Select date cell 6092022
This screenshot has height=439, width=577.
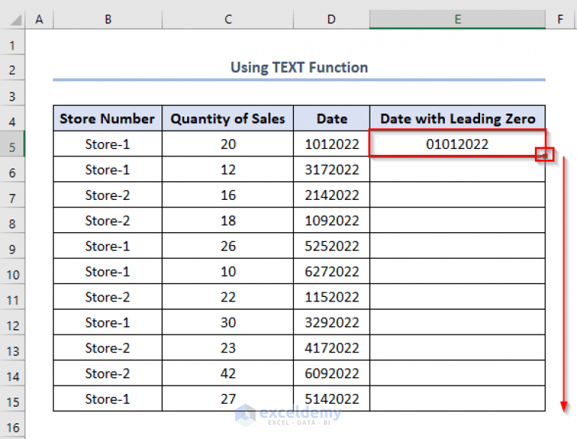(x=331, y=373)
